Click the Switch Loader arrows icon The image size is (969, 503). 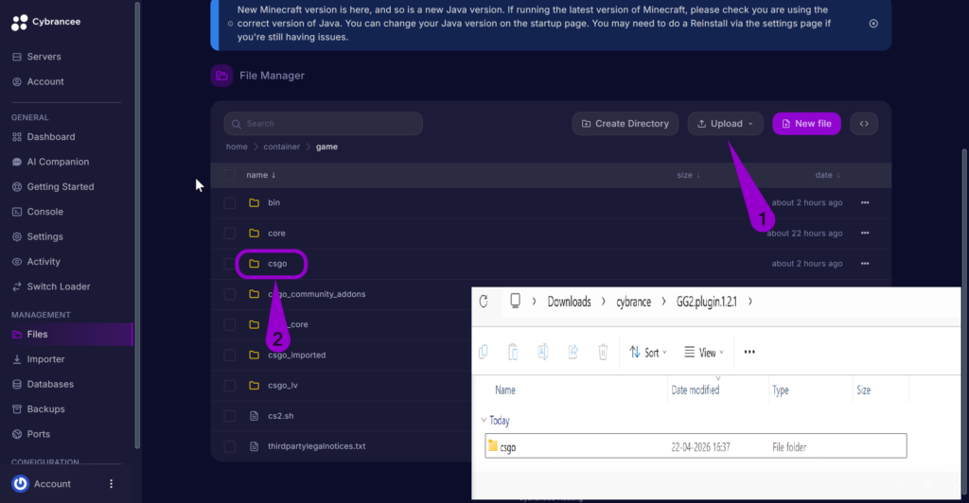17,286
